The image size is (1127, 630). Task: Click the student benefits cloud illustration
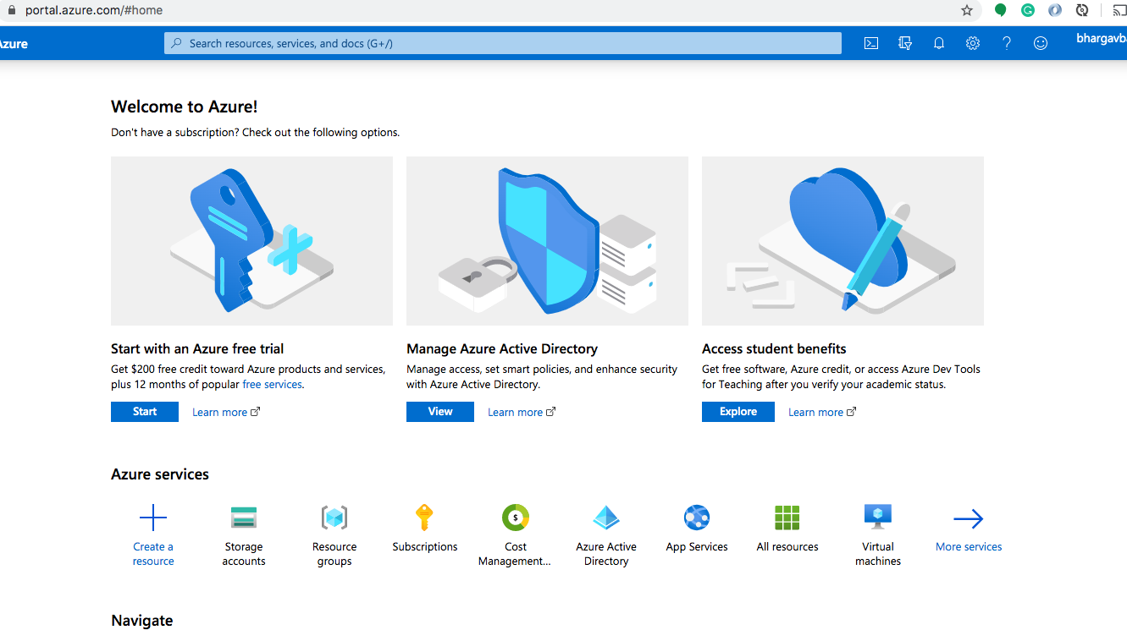pyautogui.click(x=842, y=241)
